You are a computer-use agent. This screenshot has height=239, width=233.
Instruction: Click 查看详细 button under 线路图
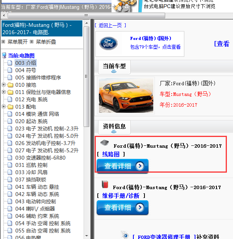(x=122, y=166)
